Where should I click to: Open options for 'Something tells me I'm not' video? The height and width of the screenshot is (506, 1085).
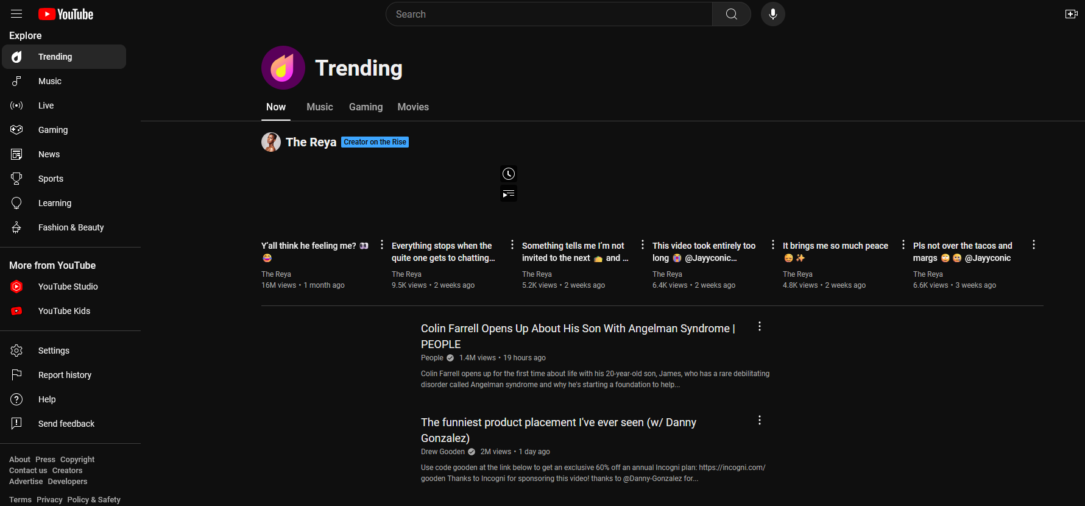pos(643,244)
